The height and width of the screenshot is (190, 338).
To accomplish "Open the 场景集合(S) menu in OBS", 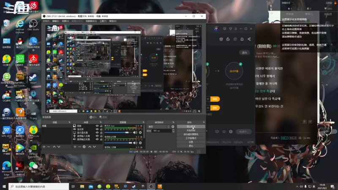I will (91, 21).
